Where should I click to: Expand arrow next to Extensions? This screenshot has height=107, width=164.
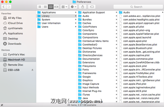point(116,62)
